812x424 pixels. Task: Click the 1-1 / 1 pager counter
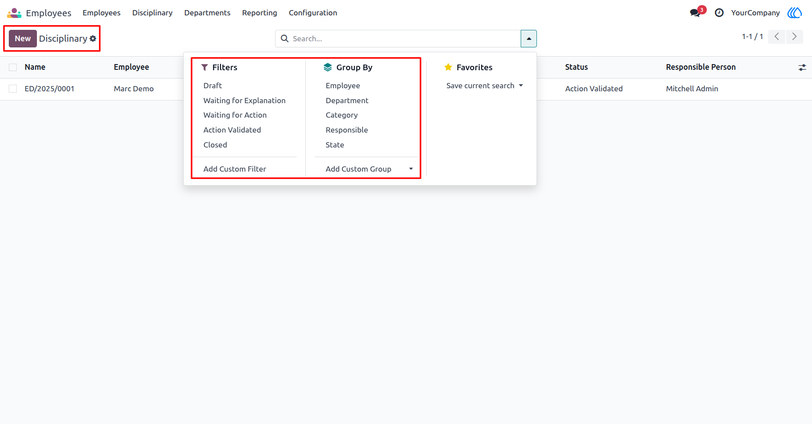(x=753, y=36)
